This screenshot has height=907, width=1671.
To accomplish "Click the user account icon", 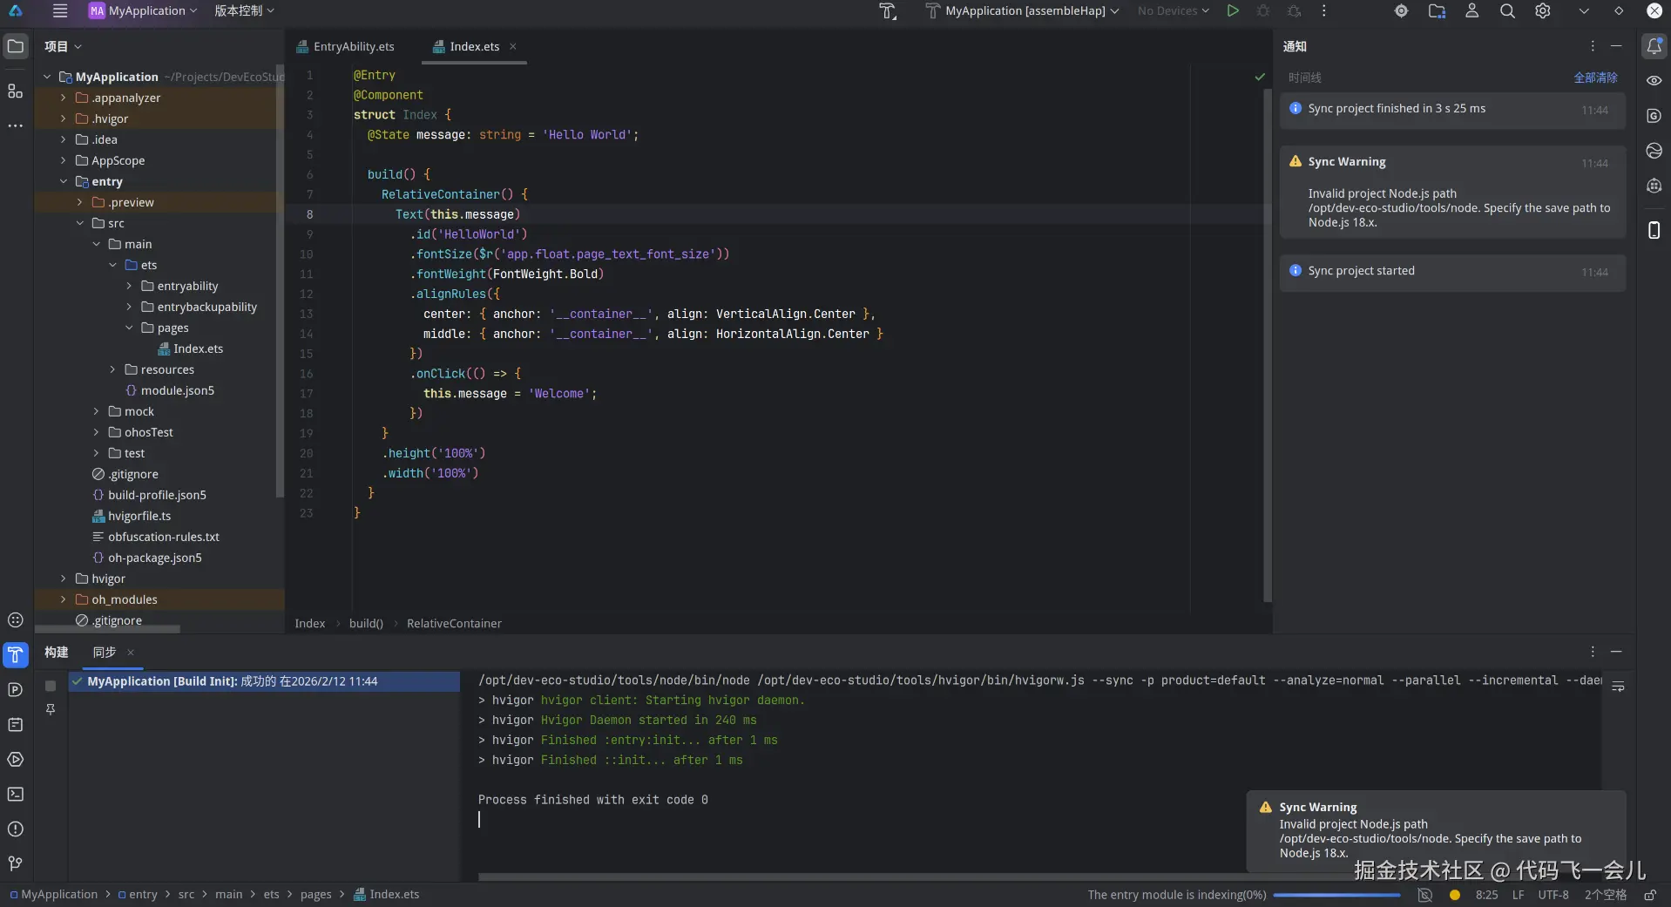I will point(1471,11).
